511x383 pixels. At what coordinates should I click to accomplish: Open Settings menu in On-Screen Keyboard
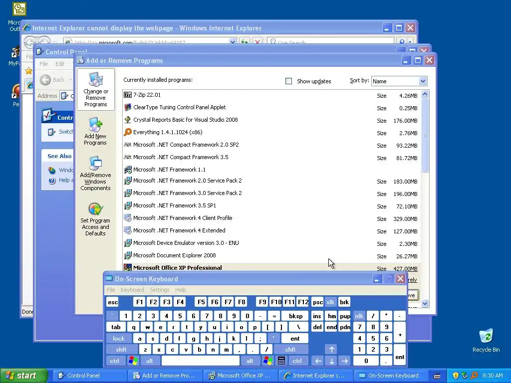click(x=159, y=290)
